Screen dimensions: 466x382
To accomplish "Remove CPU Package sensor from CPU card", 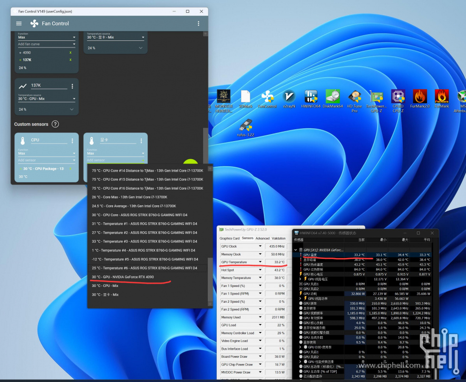I will tap(70, 169).
